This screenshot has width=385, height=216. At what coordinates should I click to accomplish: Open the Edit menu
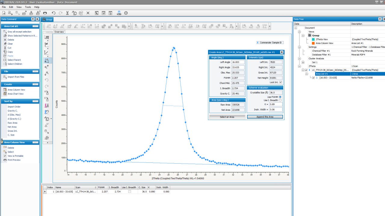pos(11,7)
